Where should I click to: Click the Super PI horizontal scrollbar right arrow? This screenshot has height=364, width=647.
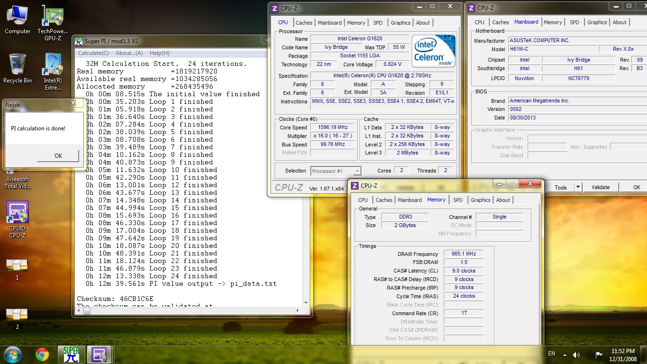click(x=298, y=311)
